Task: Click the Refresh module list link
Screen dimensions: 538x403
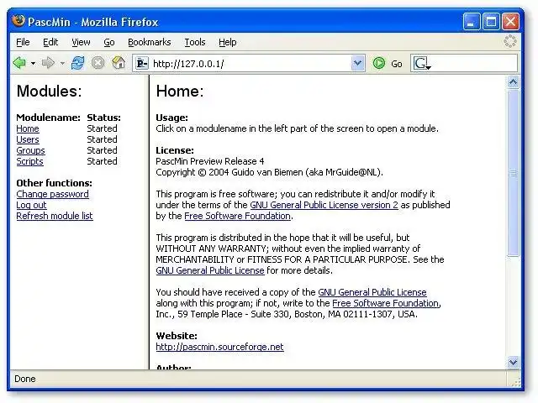Action: click(x=55, y=216)
